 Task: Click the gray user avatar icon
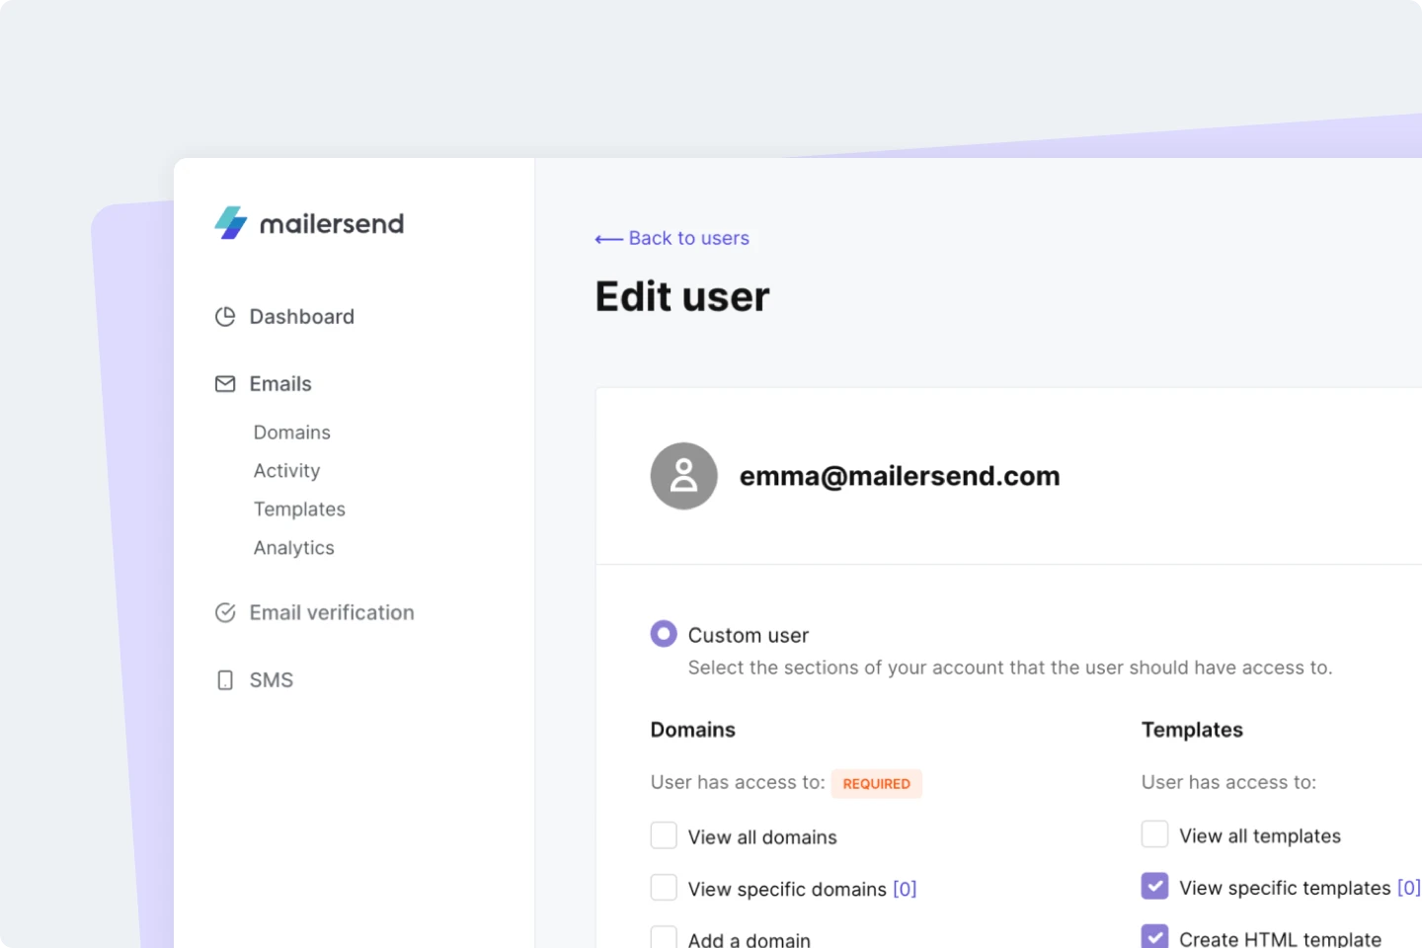pos(683,476)
